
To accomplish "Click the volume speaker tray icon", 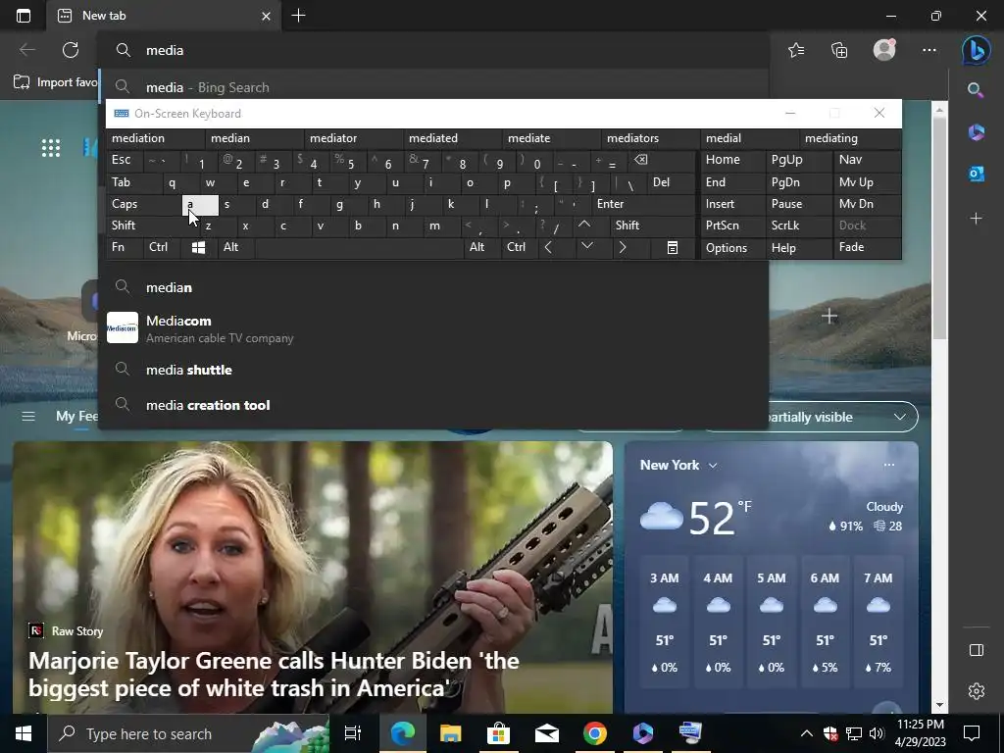I will click(876, 733).
